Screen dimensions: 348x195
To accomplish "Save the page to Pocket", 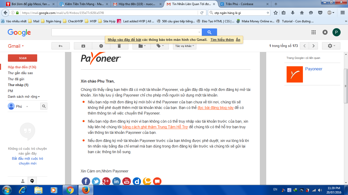I will (x=320, y=13).
